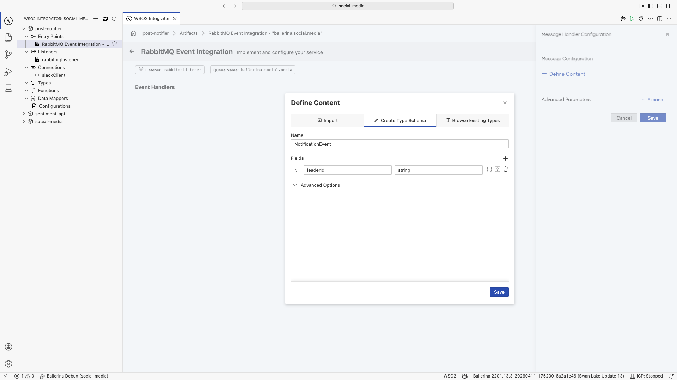This screenshot has height=380, width=677.
Task: Save the Define Content dialog
Action: [x=499, y=292]
